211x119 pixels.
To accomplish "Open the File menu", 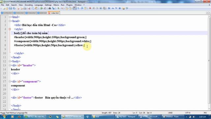I will pyautogui.click(x=2, y=5).
